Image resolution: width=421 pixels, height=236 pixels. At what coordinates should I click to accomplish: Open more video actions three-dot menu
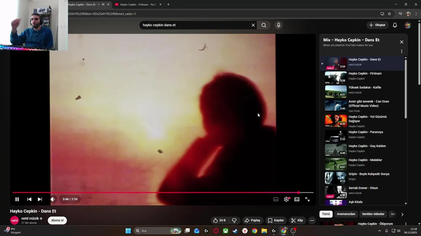click(312, 220)
